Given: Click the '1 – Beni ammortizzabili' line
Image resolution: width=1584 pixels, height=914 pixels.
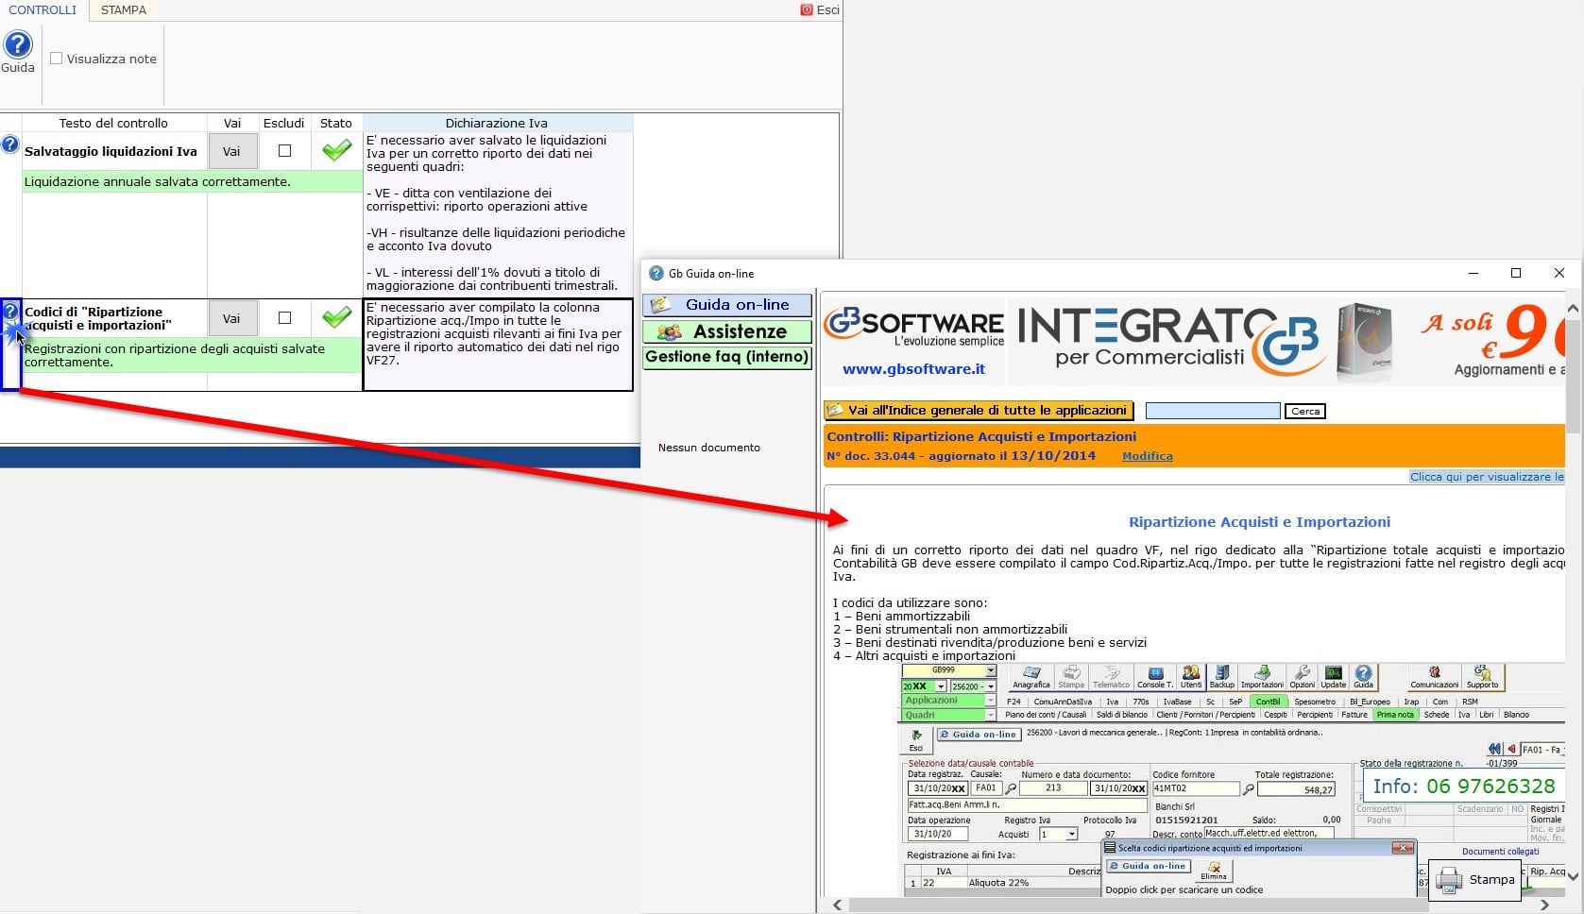Looking at the screenshot, I should 901,616.
